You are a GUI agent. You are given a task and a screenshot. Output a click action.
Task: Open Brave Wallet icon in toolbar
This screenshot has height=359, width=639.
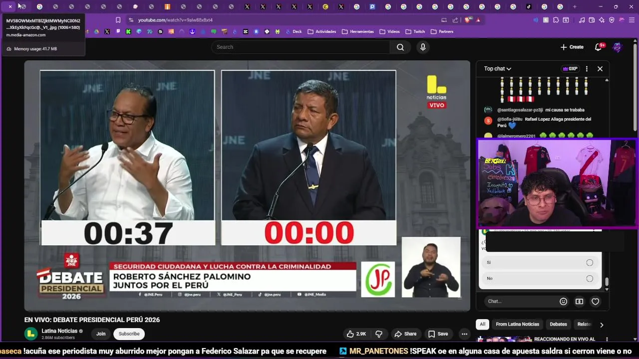click(x=592, y=20)
